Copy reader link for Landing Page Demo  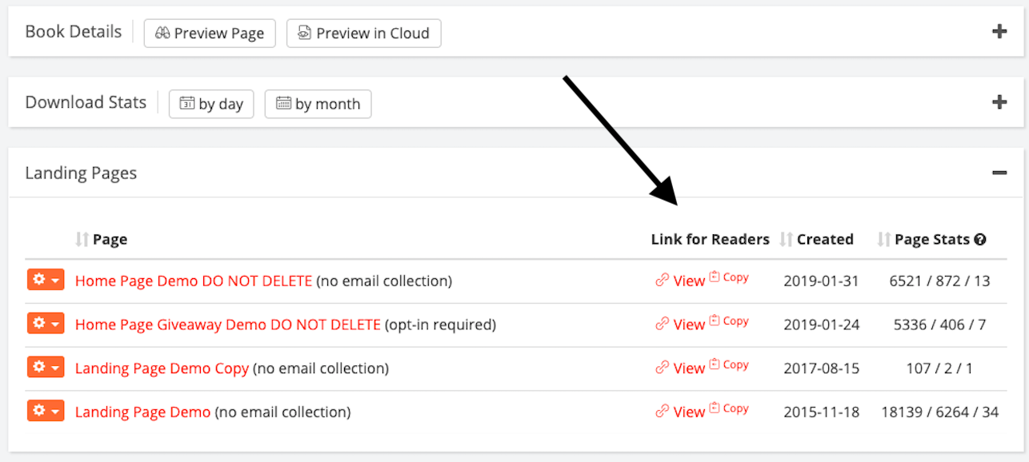pos(729,408)
